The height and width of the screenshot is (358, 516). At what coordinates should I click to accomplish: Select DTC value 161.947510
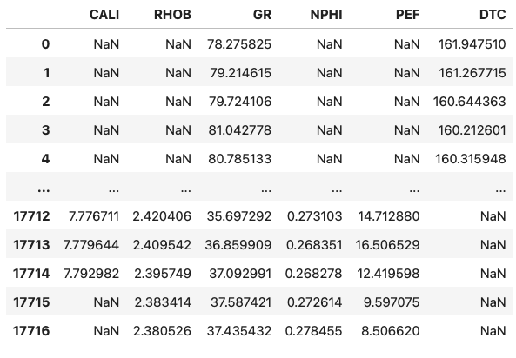[472, 44]
